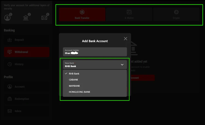
Task: Click the Crypto coin icon
Action: click(x=176, y=12)
